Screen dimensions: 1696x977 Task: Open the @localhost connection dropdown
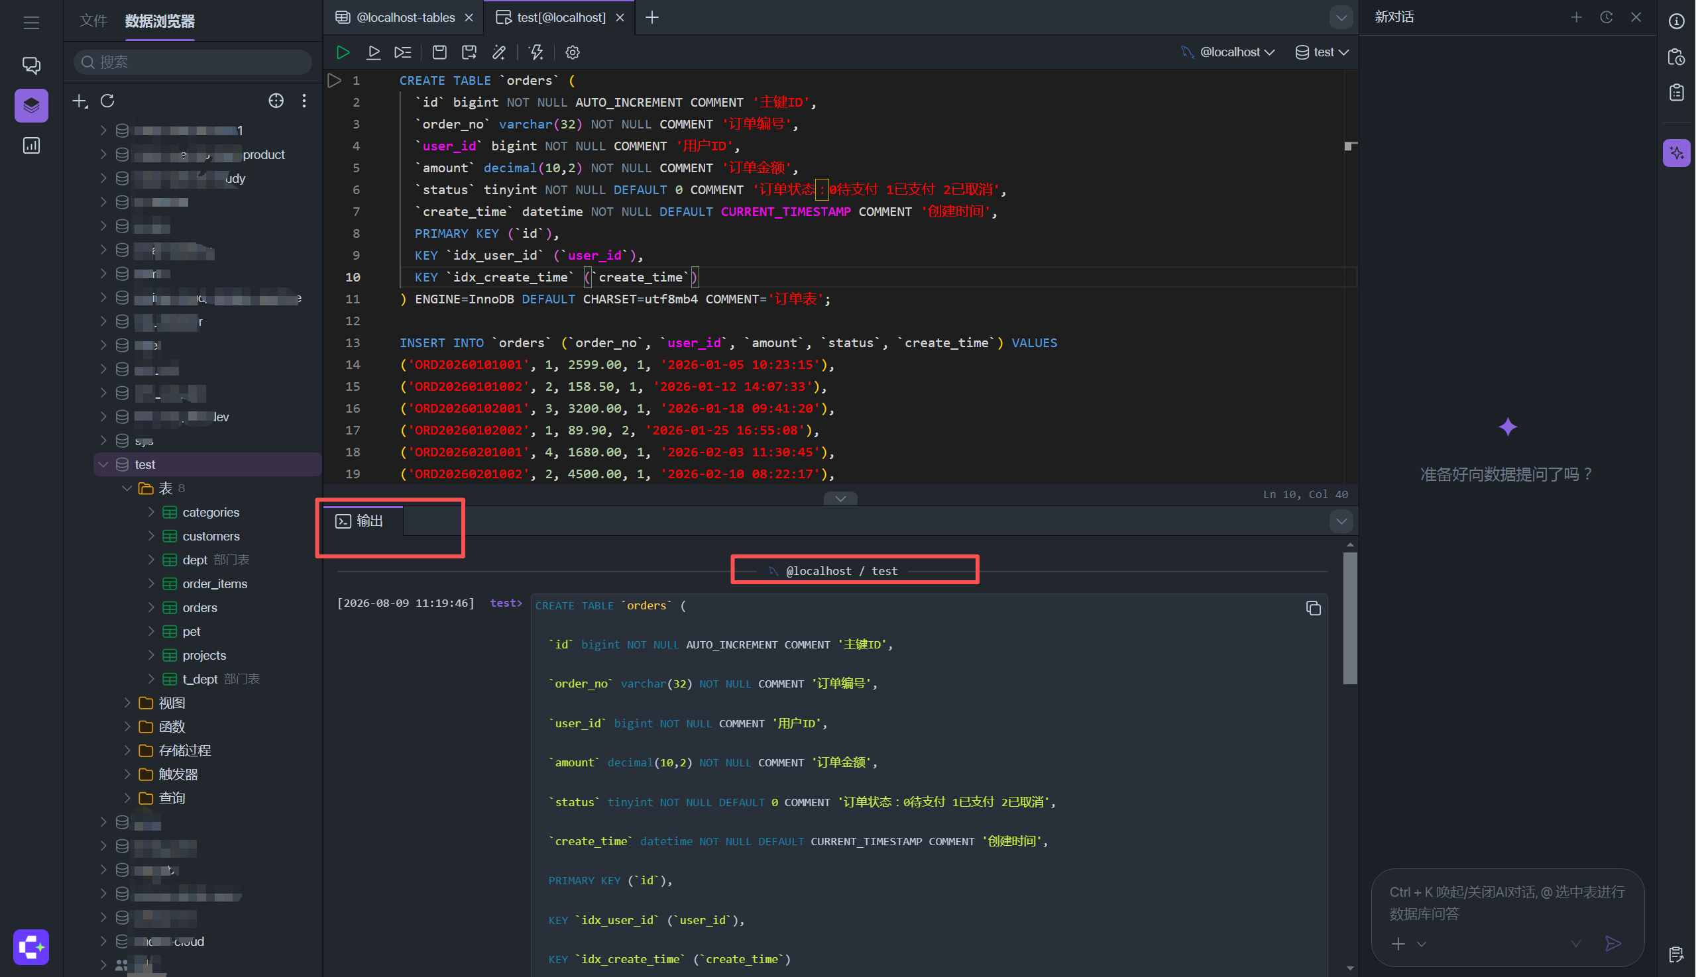tap(1228, 52)
